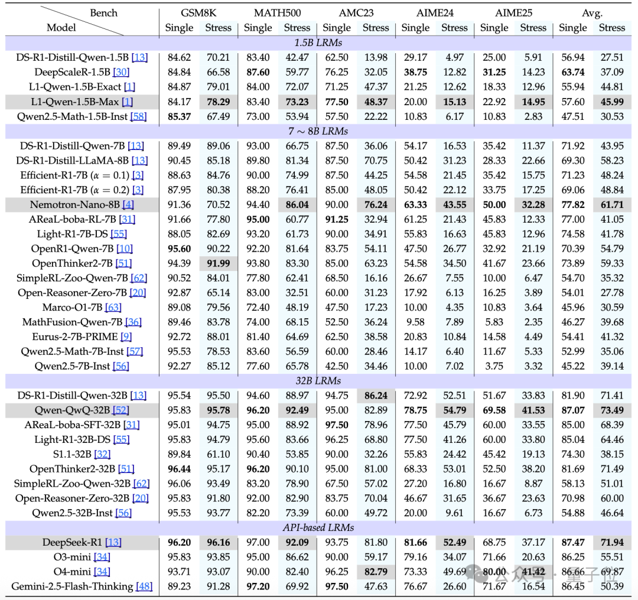Click the AIME24 benchmark header
Image resolution: width=638 pixels, height=600 pixels.
point(435,13)
